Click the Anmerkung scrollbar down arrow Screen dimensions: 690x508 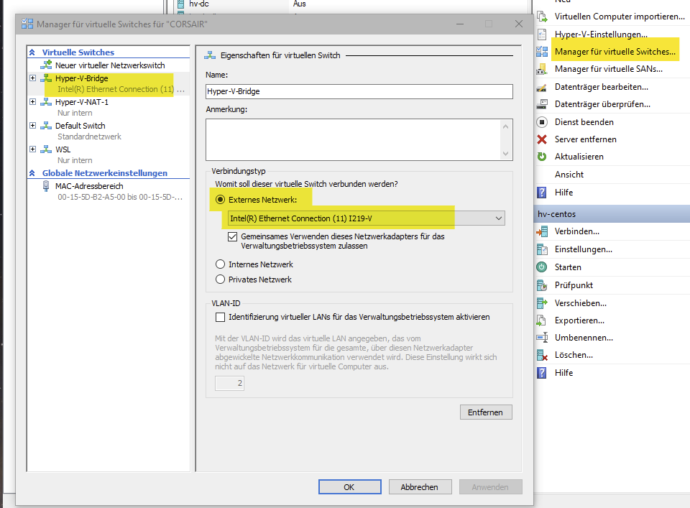tap(505, 154)
